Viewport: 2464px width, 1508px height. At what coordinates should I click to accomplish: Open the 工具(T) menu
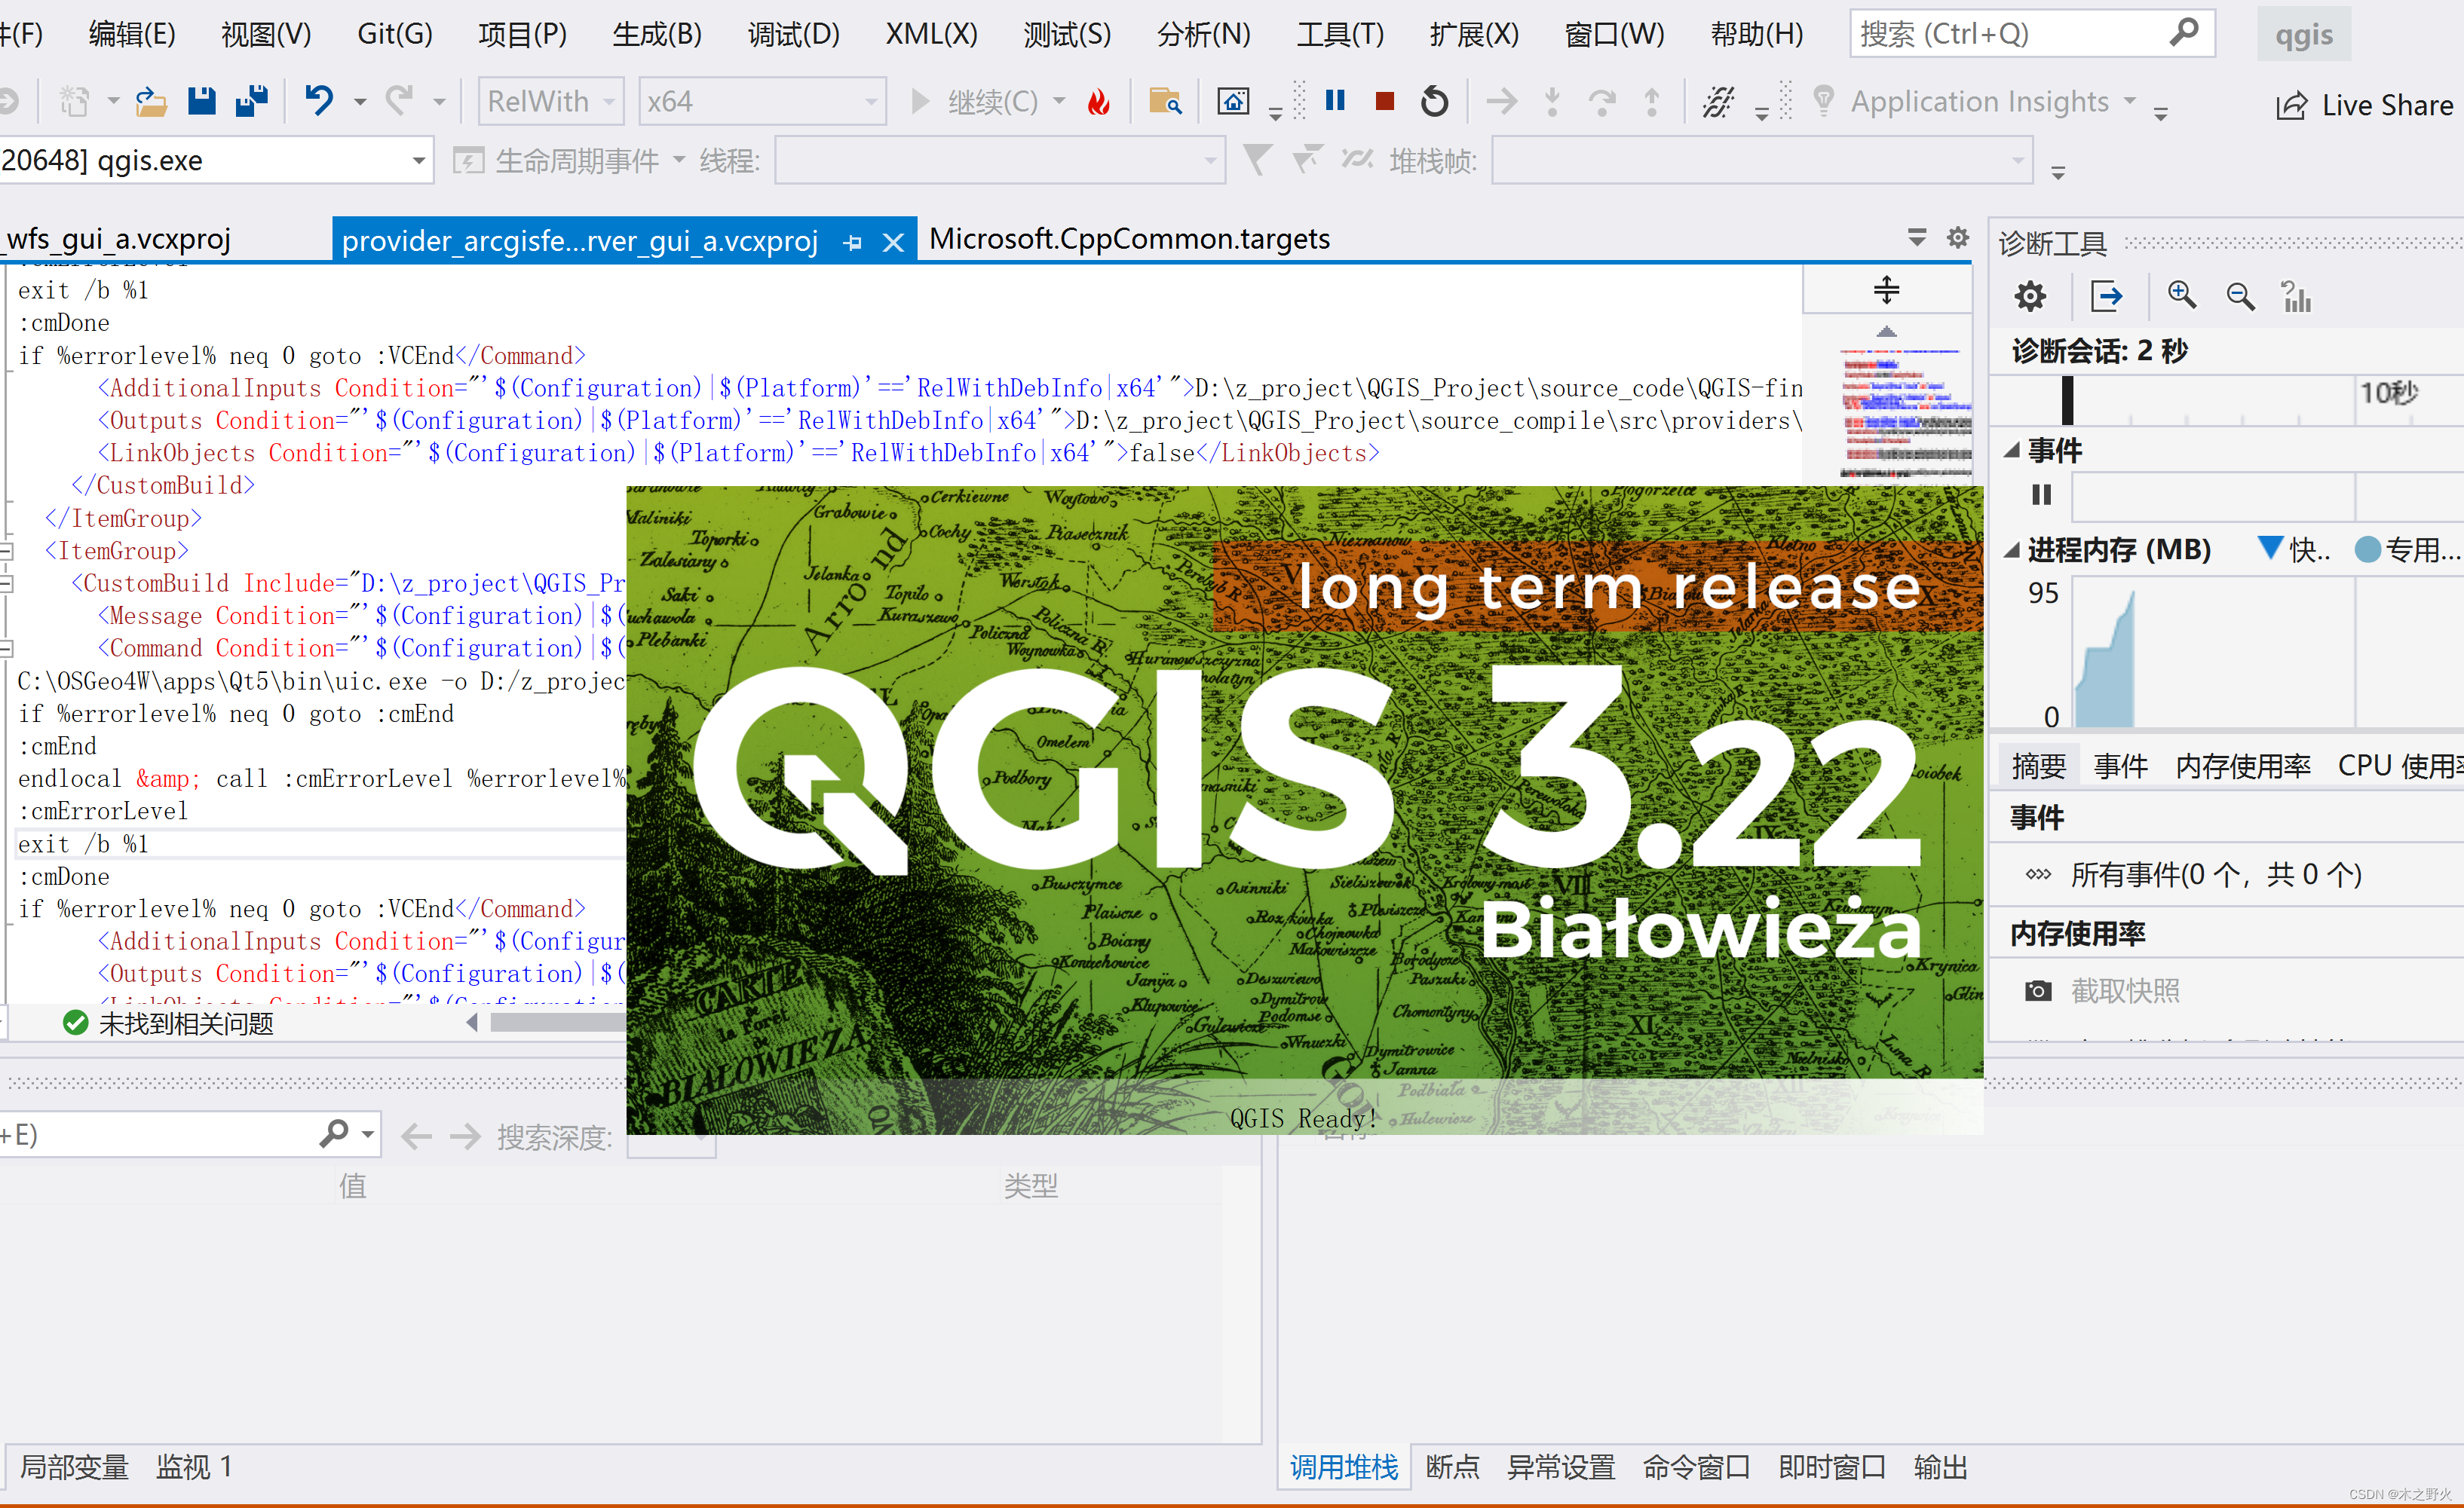pos(1340,34)
